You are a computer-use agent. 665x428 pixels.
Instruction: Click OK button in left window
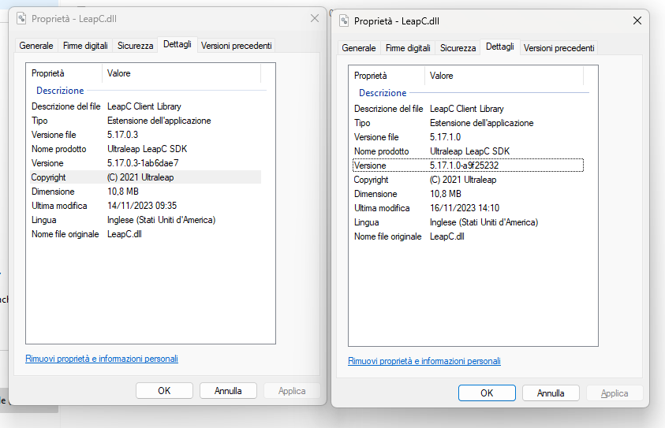pos(164,391)
